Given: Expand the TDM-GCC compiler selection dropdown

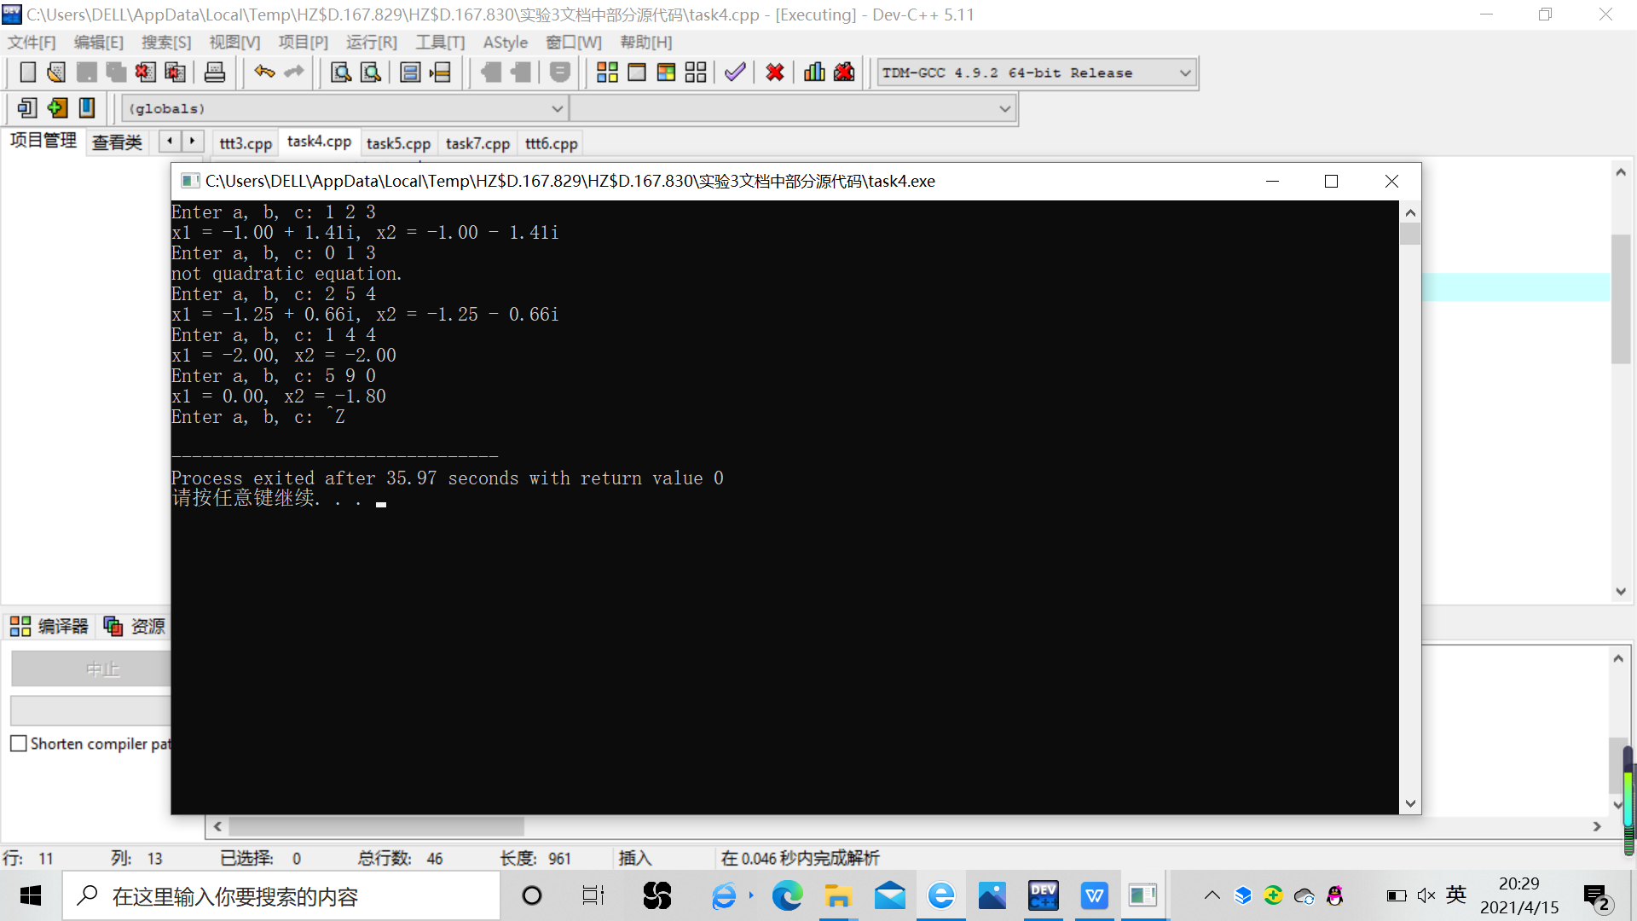Looking at the screenshot, I should tap(1184, 73).
